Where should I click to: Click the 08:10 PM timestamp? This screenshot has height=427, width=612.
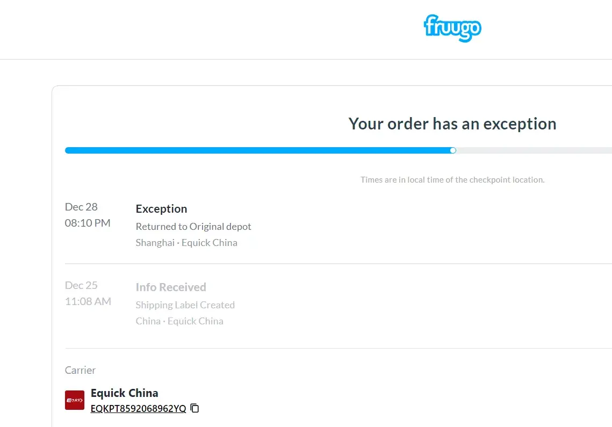(x=88, y=223)
